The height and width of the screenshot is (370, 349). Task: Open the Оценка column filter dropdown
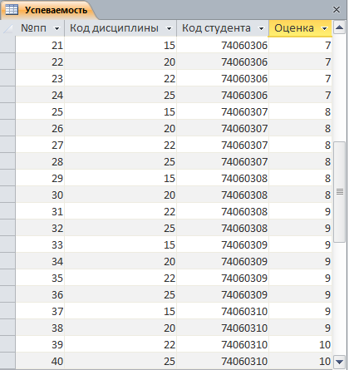[324, 28]
